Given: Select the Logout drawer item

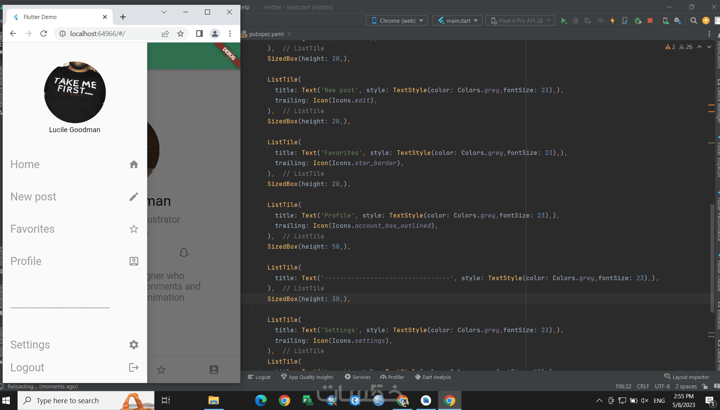Looking at the screenshot, I should click(x=75, y=368).
